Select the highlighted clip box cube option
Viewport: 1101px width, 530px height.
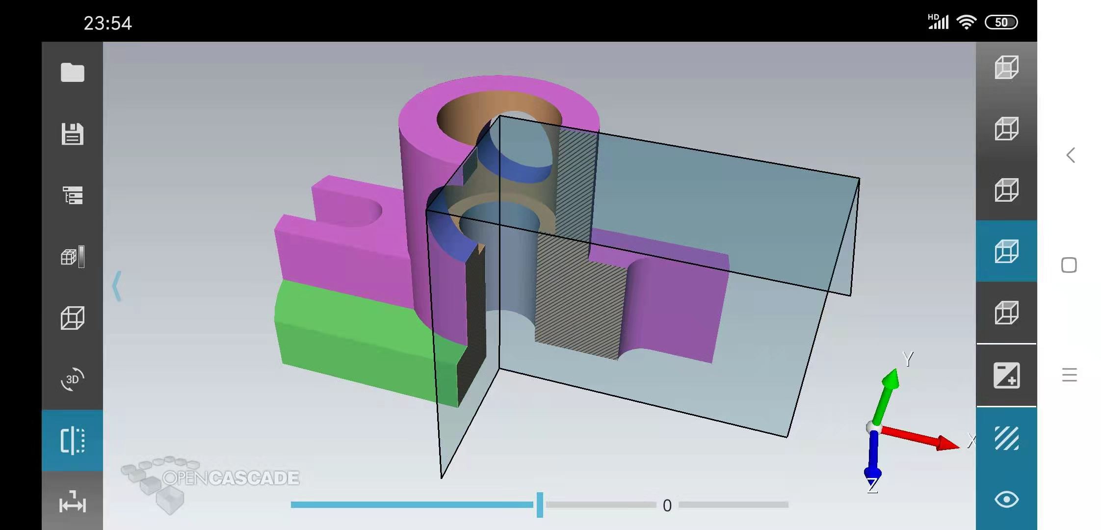1006,251
